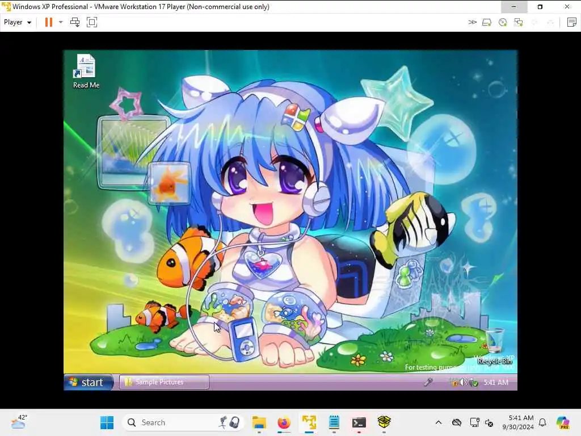Open the Player menu in VMware
The height and width of the screenshot is (436, 581).
[18, 22]
